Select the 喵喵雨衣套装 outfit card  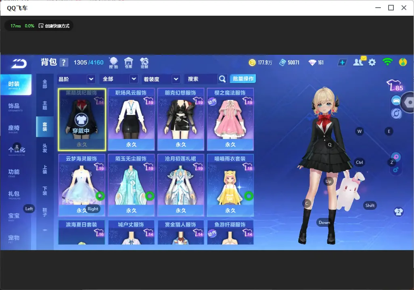[x=230, y=185]
